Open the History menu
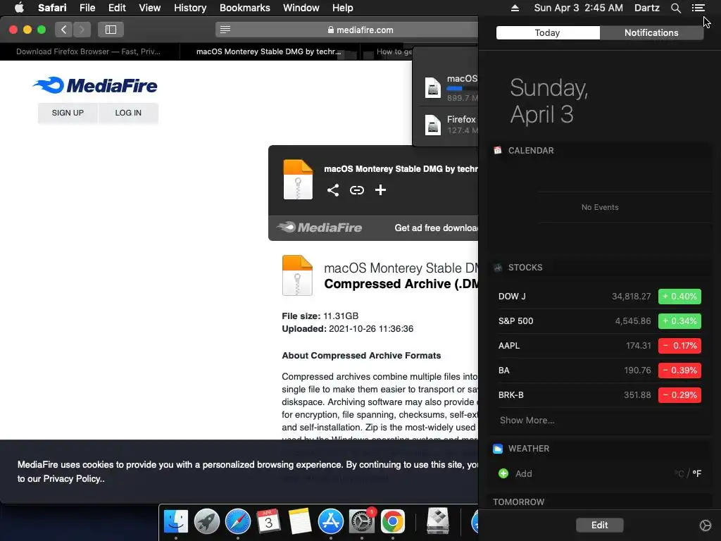The height and width of the screenshot is (541, 721). pos(190,8)
